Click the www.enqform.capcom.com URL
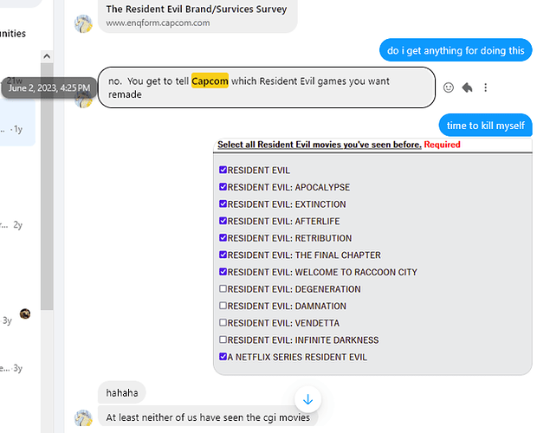Image resolution: width=537 pixels, height=433 pixels. (x=158, y=23)
